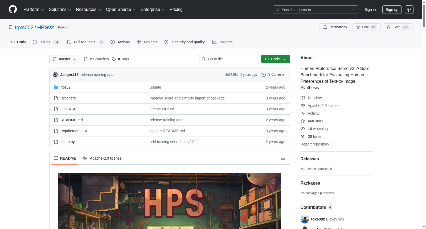View the 78 Commits history
This screenshot has width=426, height=229.
[x=273, y=75]
